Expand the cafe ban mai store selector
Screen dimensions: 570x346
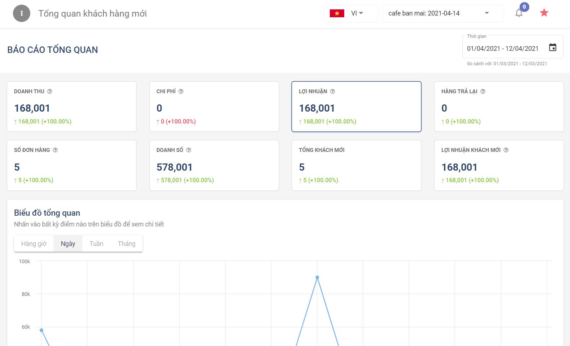coord(443,13)
